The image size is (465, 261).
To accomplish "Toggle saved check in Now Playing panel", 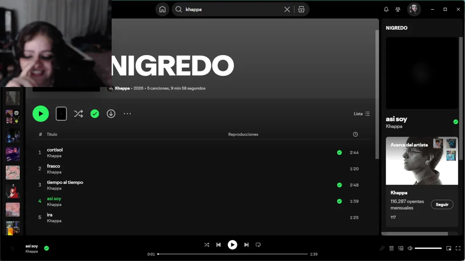I will 456,122.
